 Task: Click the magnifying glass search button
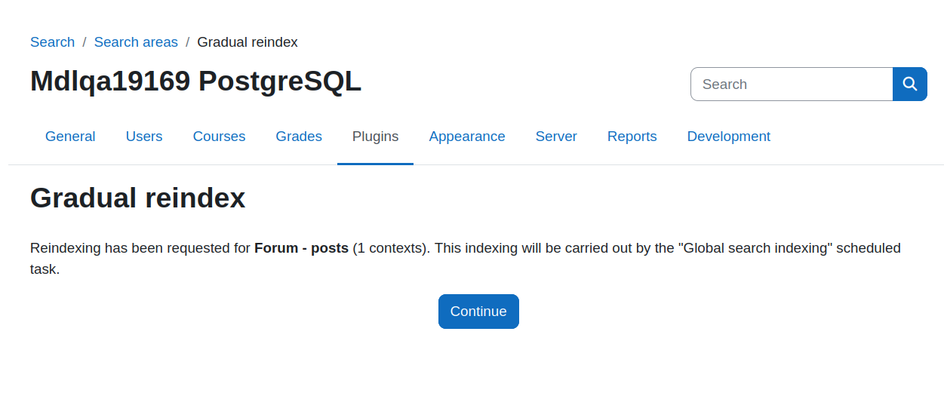pos(910,84)
